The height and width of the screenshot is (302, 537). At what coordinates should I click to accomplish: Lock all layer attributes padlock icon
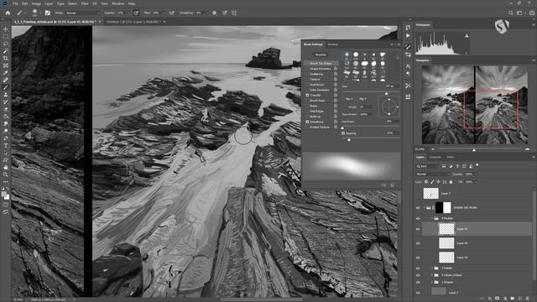coord(451,182)
